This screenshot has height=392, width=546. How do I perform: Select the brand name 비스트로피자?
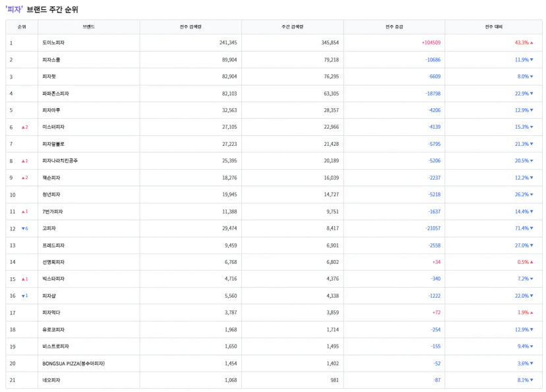click(x=55, y=346)
